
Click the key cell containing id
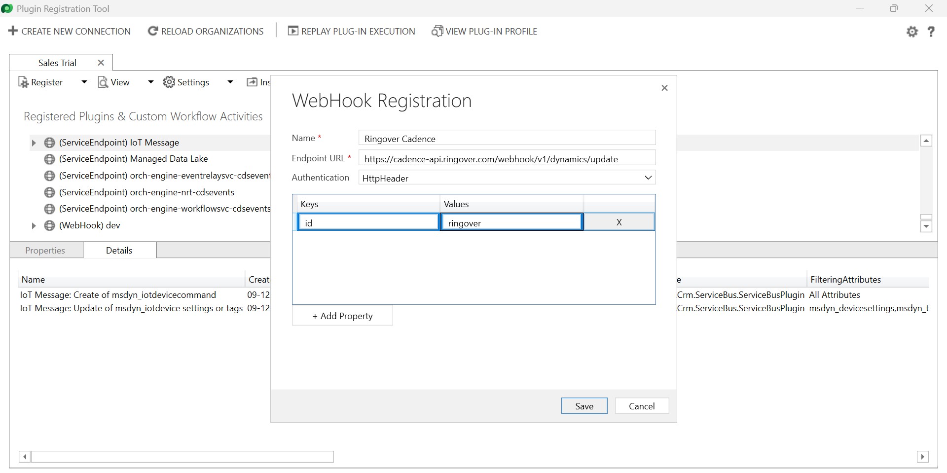pos(368,222)
